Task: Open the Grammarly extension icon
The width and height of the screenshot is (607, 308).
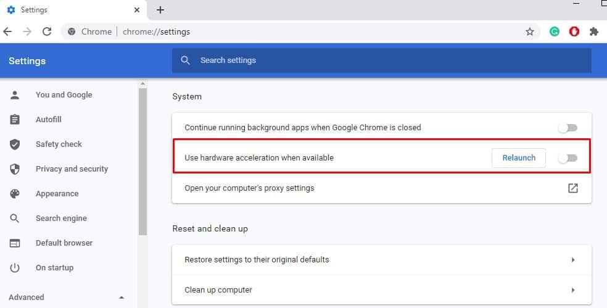Action: [555, 31]
